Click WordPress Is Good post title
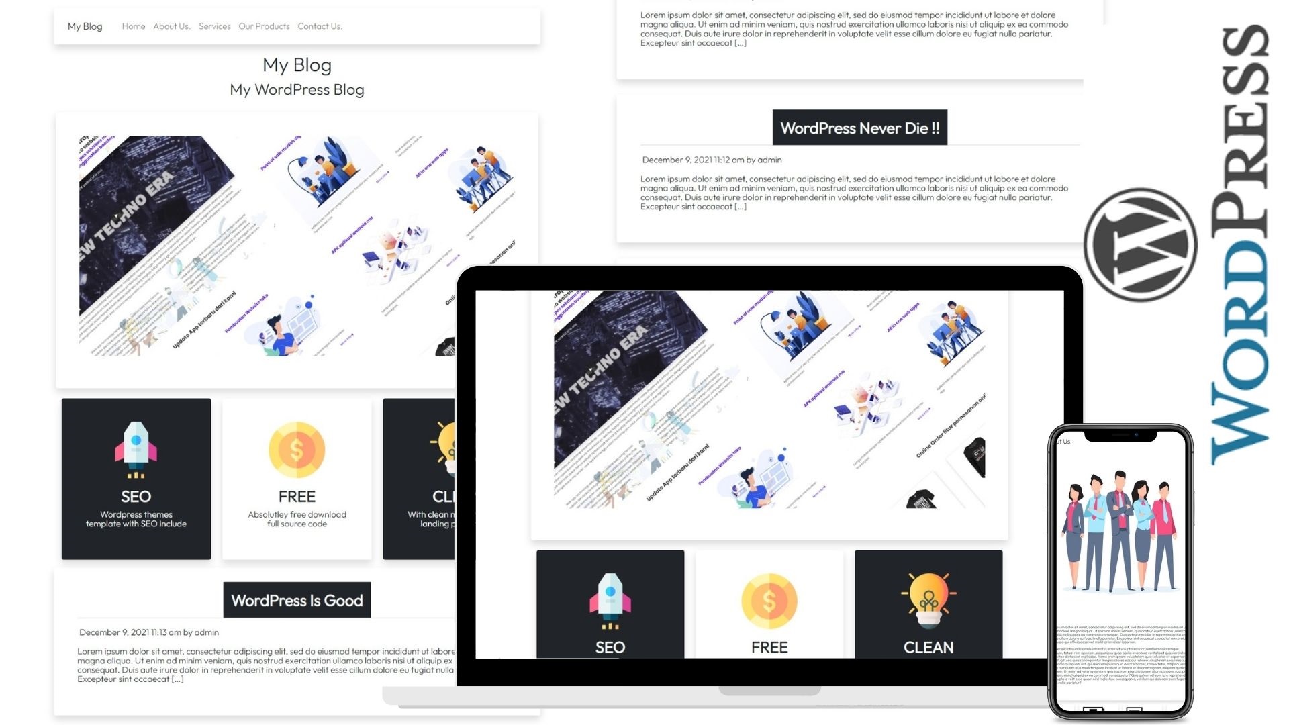 tap(297, 599)
